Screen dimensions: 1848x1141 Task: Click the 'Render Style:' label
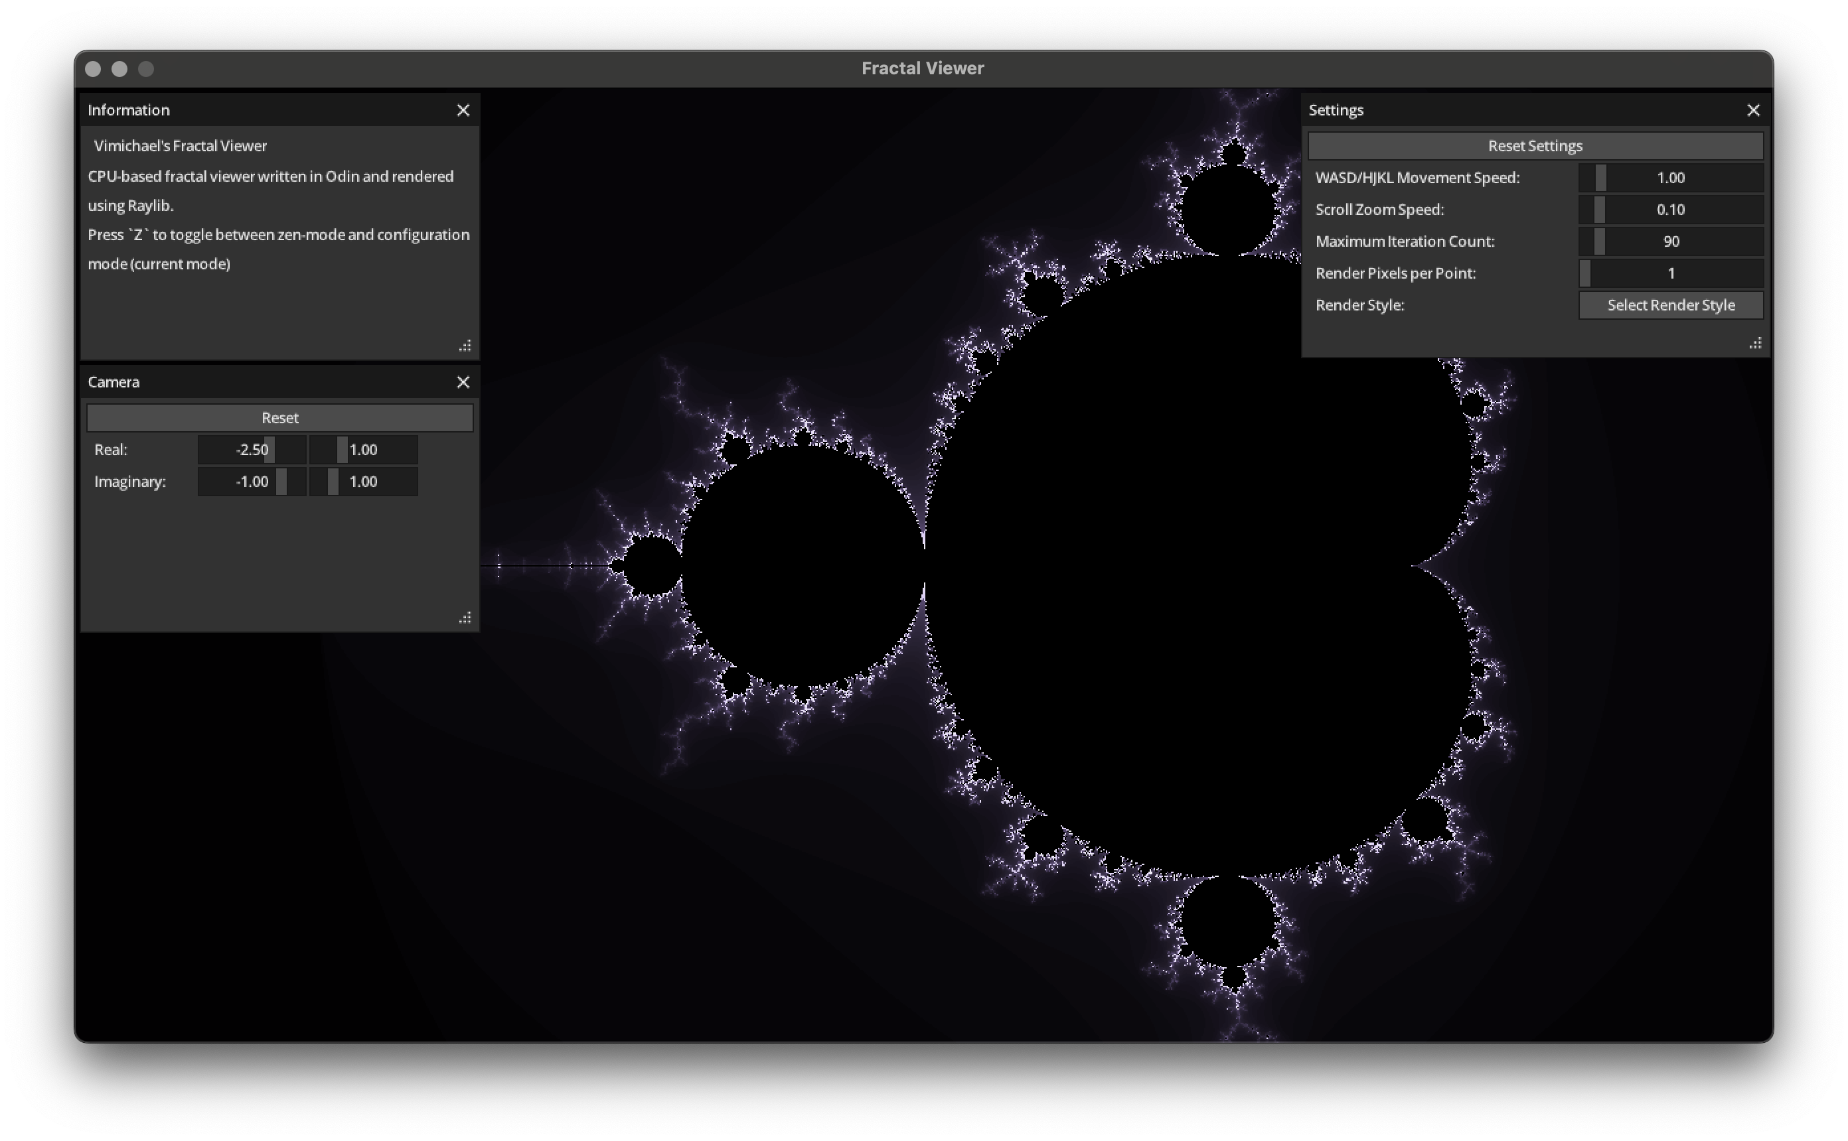pos(1359,305)
